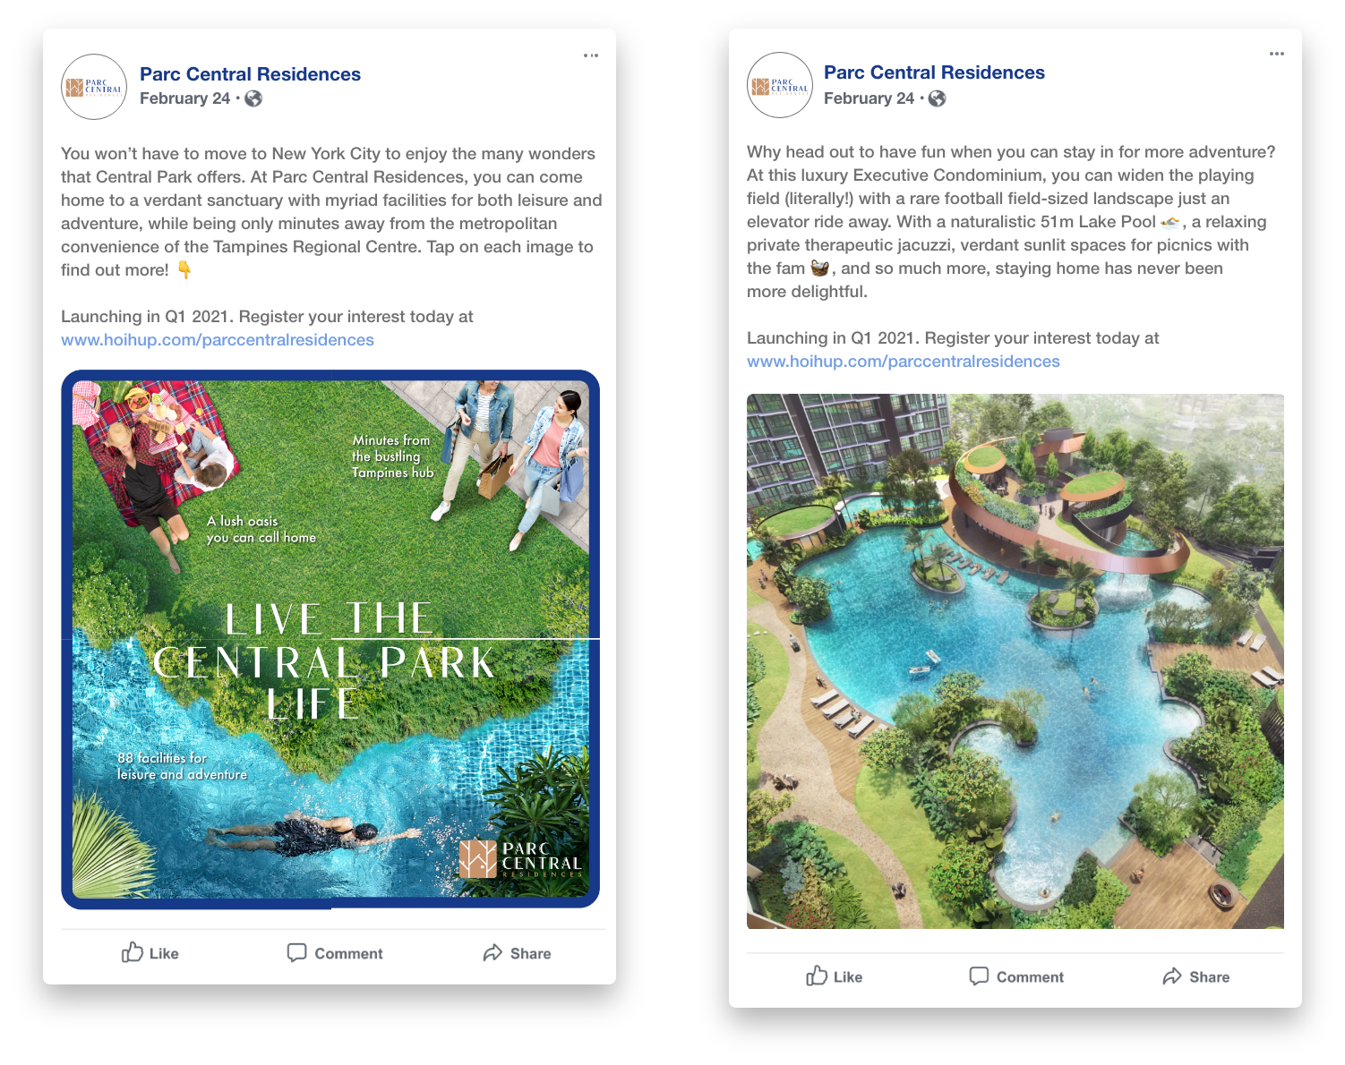Share the left Central Park Life post
Screen dimensions: 1345x1065
pyautogui.click(x=517, y=953)
